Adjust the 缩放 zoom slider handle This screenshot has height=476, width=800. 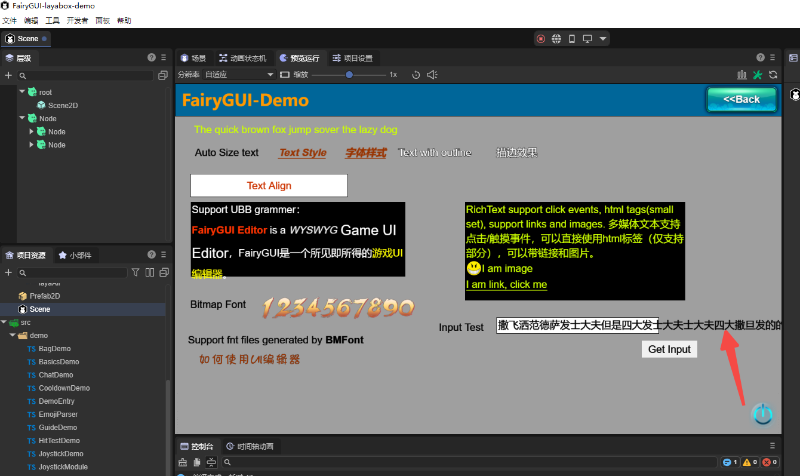click(349, 75)
